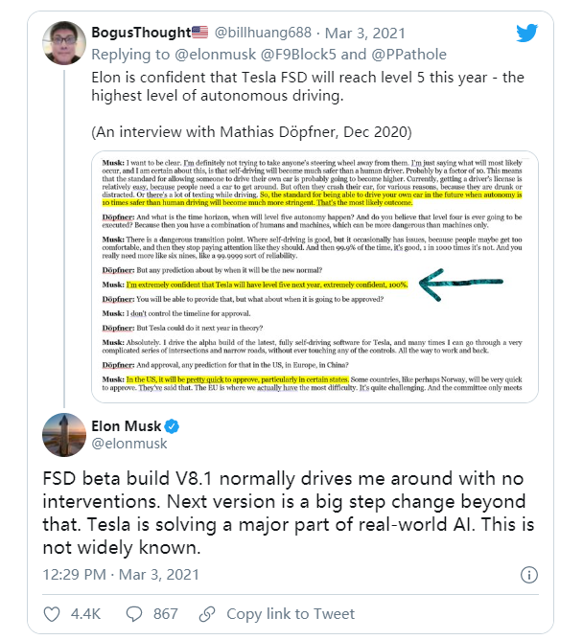Like the tweet with heart icon

click(x=53, y=613)
